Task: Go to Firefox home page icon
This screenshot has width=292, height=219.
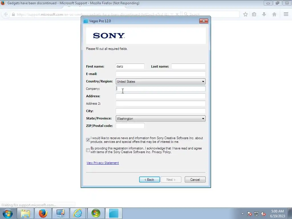Action: [274, 14]
